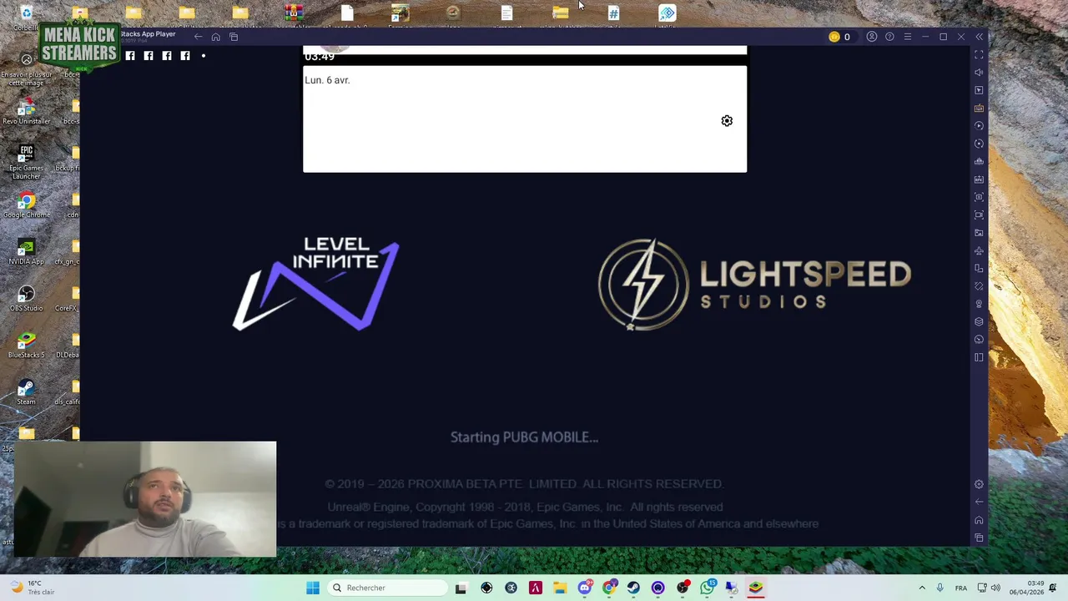Viewport: 1068px width, 601px height.
Task: Open the Corbeille recycle bin desktop icon
Action: [x=26, y=16]
